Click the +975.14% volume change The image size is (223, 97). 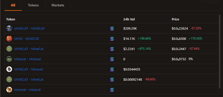pyautogui.click(x=144, y=49)
